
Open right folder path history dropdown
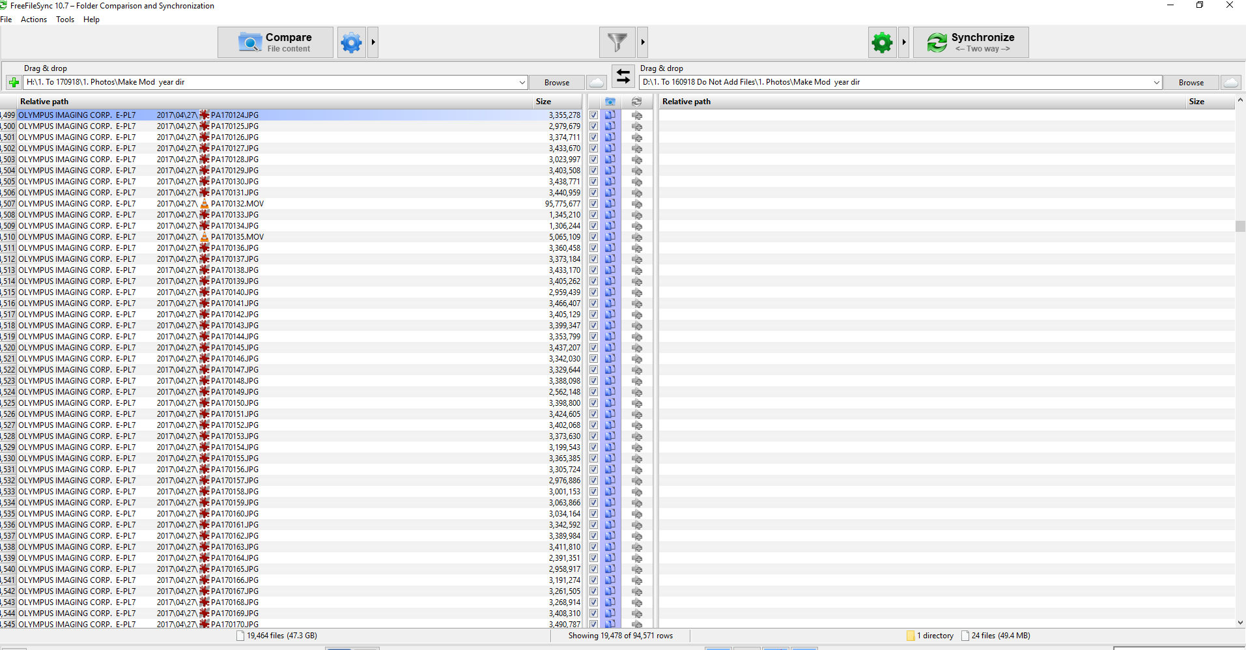click(x=1156, y=83)
